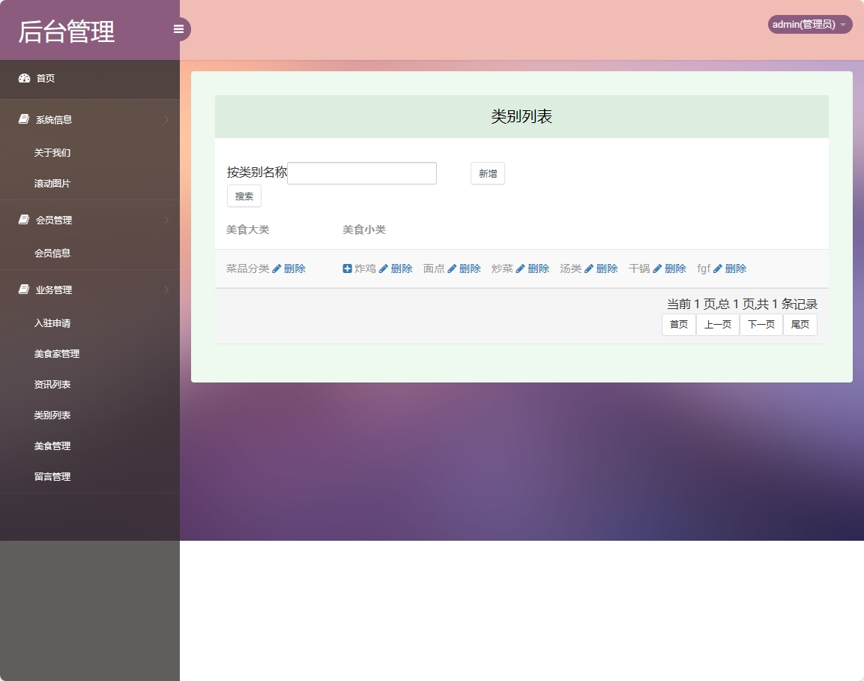The height and width of the screenshot is (681, 864).
Task: Click the 下一页 pagination button
Action: (761, 324)
